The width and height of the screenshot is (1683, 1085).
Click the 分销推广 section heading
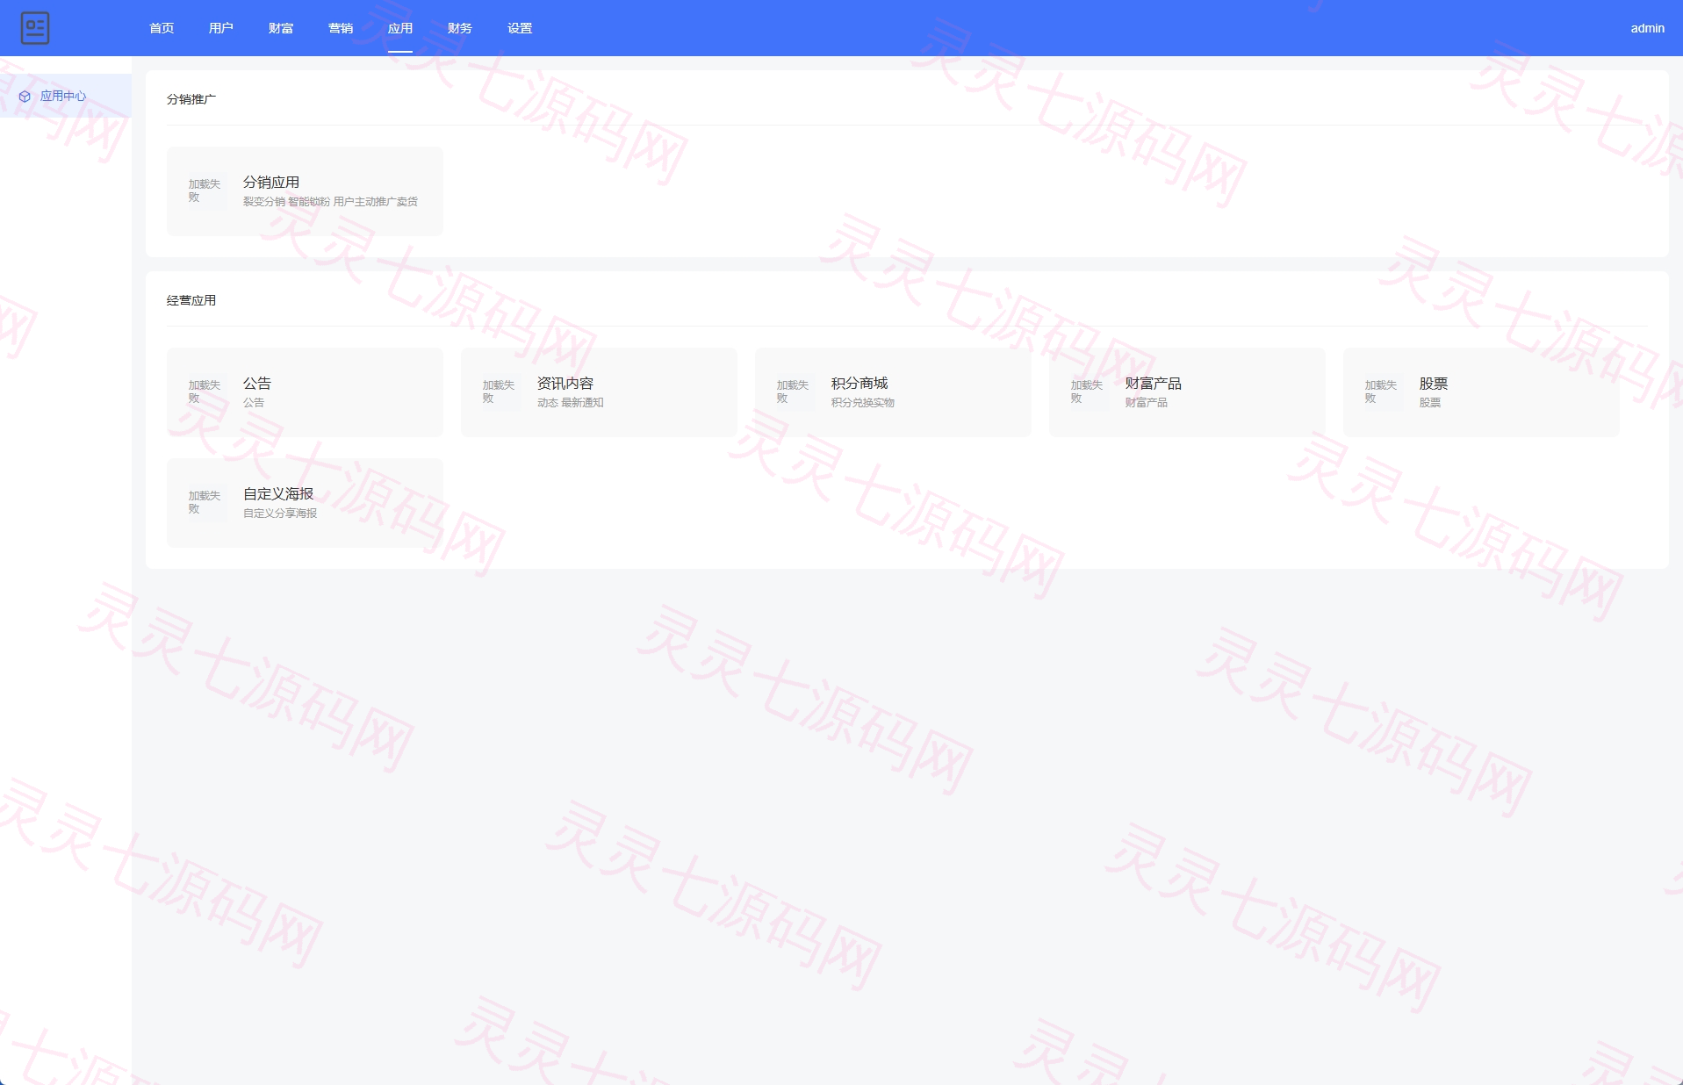coord(191,99)
